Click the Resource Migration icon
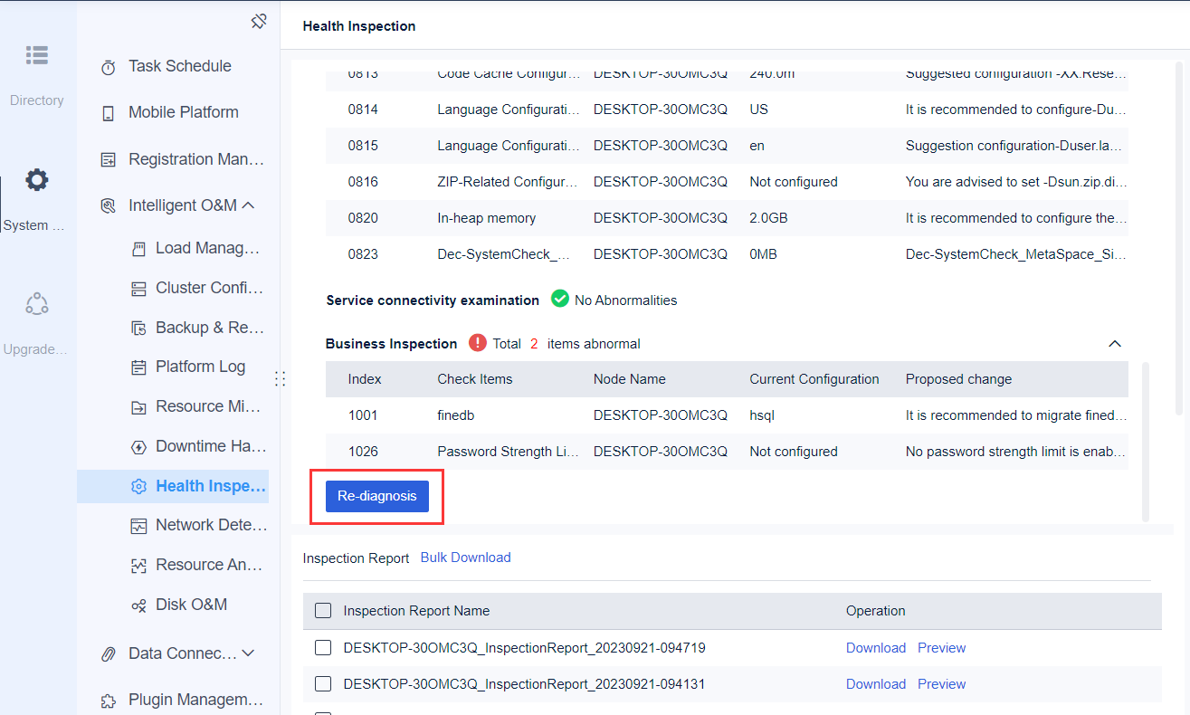The image size is (1190, 715). (138, 407)
